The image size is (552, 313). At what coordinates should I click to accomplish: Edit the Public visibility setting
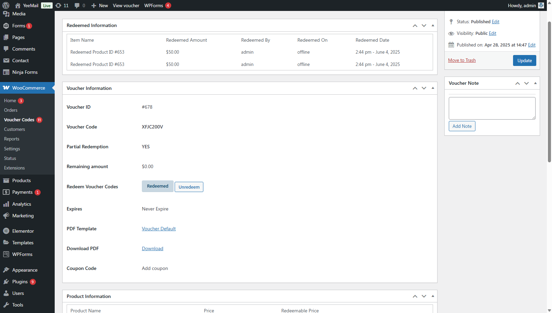coord(493,33)
